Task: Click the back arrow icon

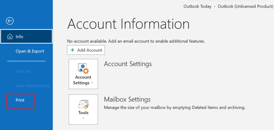Action: tap(10, 21)
